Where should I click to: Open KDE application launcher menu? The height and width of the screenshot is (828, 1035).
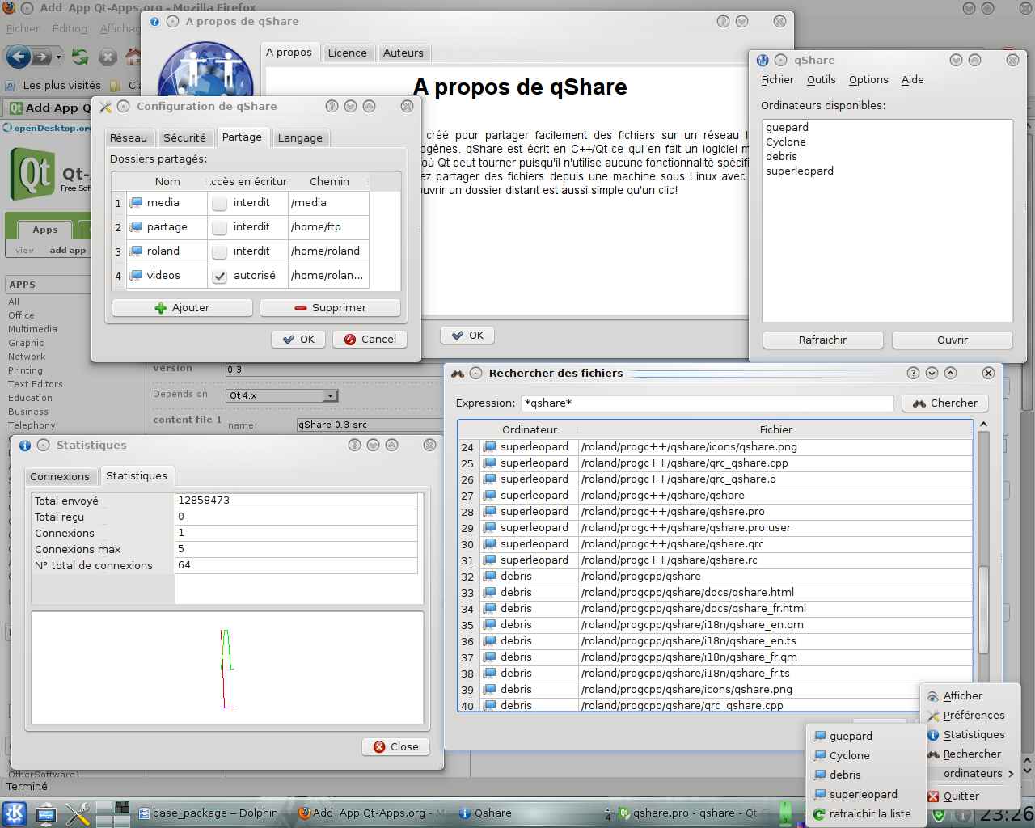pyautogui.click(x=14, y=813)
